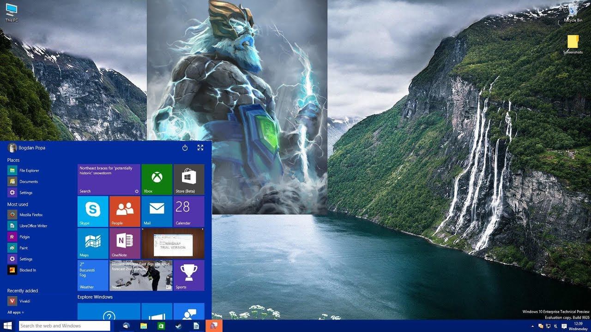Open the Calendar tile showing 28
The height and width of the screenshot is (332, 591).
click(189, 211)
